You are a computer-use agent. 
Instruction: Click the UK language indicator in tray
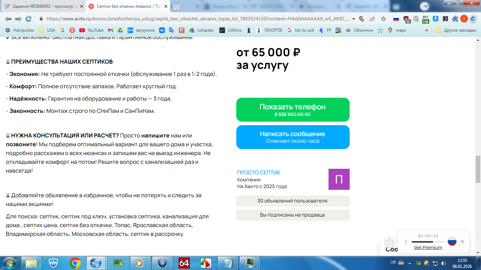393,262
